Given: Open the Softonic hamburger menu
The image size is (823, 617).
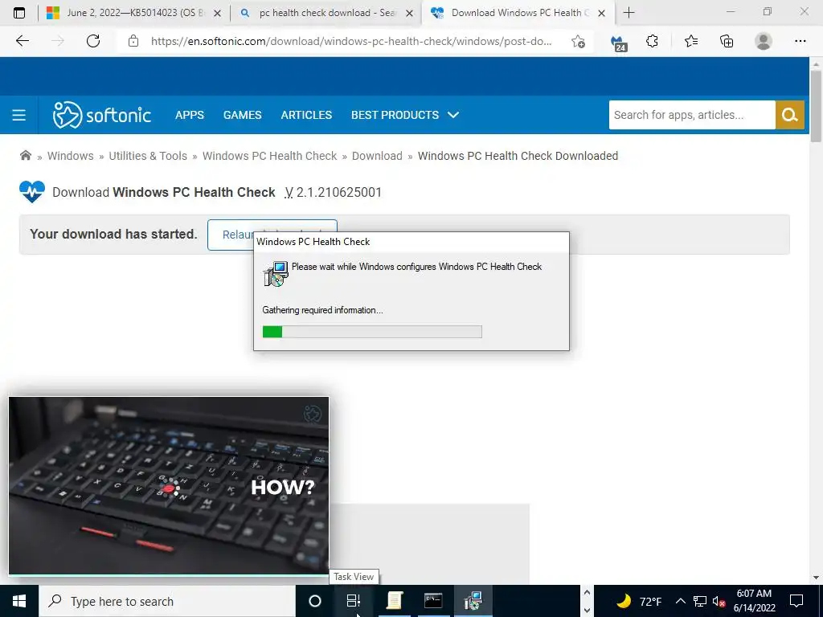Looking at the screenshot, I should [x=19, y=115].
